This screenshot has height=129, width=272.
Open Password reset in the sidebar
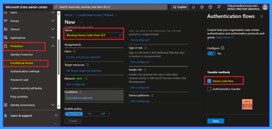(x=19, y=80)
